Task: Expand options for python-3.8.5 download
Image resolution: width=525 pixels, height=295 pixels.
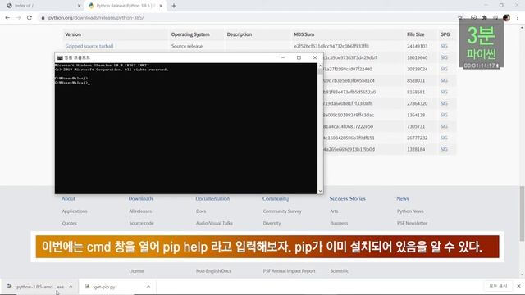Action: click(71, 287)
